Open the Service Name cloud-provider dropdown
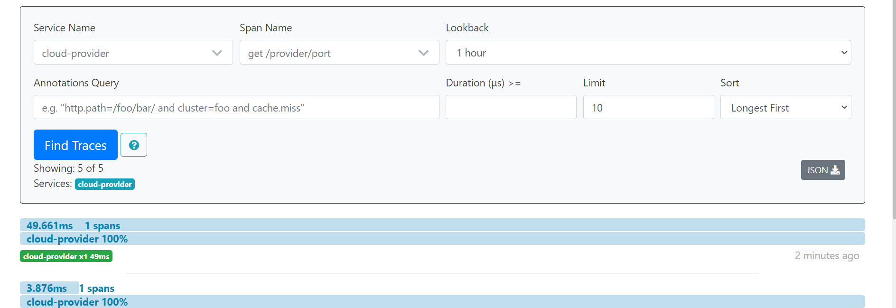The height and width of the screenshot is (308, 896). 133,53
